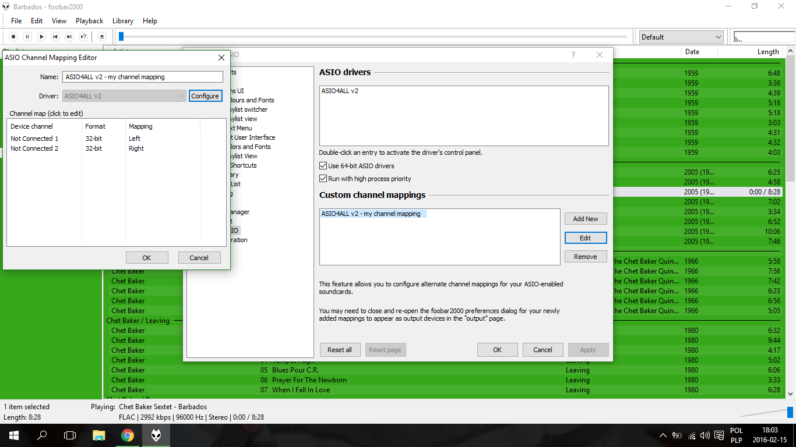Select track 'When I Fall In Love'
This screenshot has height=447, width=796.
pyautogui.click(x=301, y=390)
